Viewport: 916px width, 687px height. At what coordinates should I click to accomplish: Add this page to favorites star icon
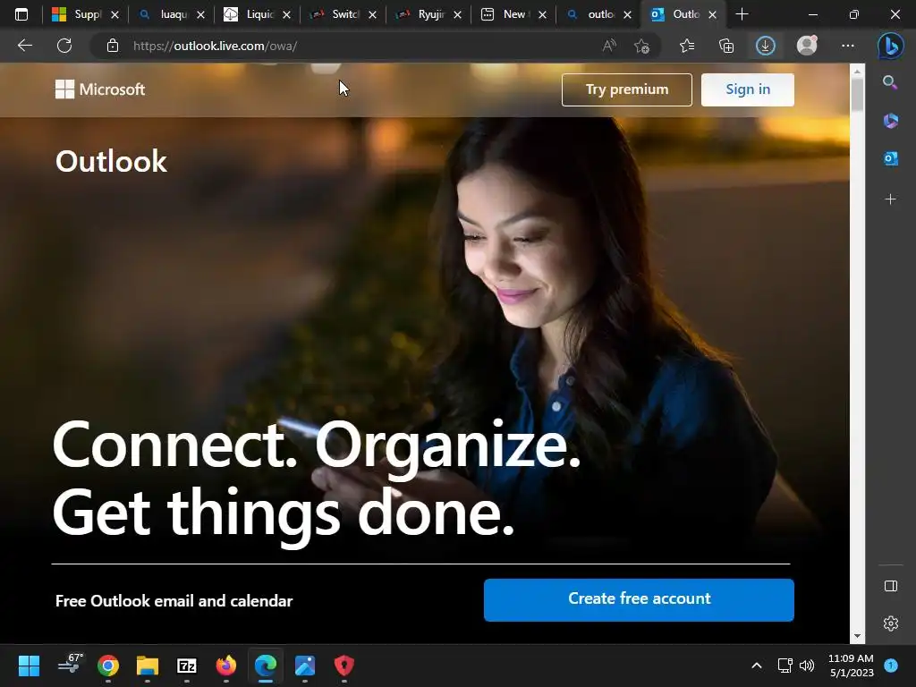pyautogui.click(x=641, y=46)
